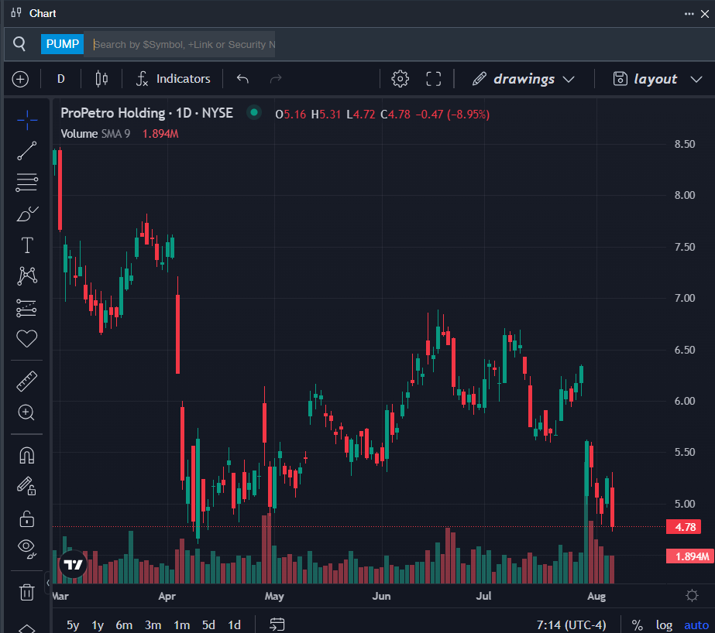This screenshot has height=633, width=715.
Task: Toggle auto scale mode
Action: click(x=696, y=625)
